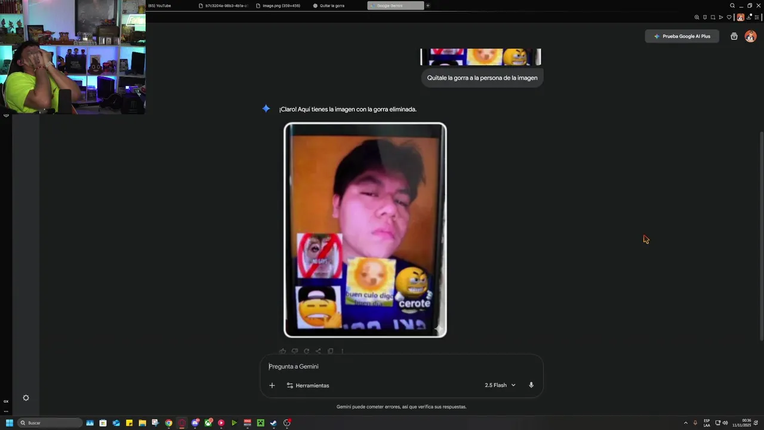Expand the 2.5 Flash model selector
Screen dimensions: 764x430
(500, 385)
